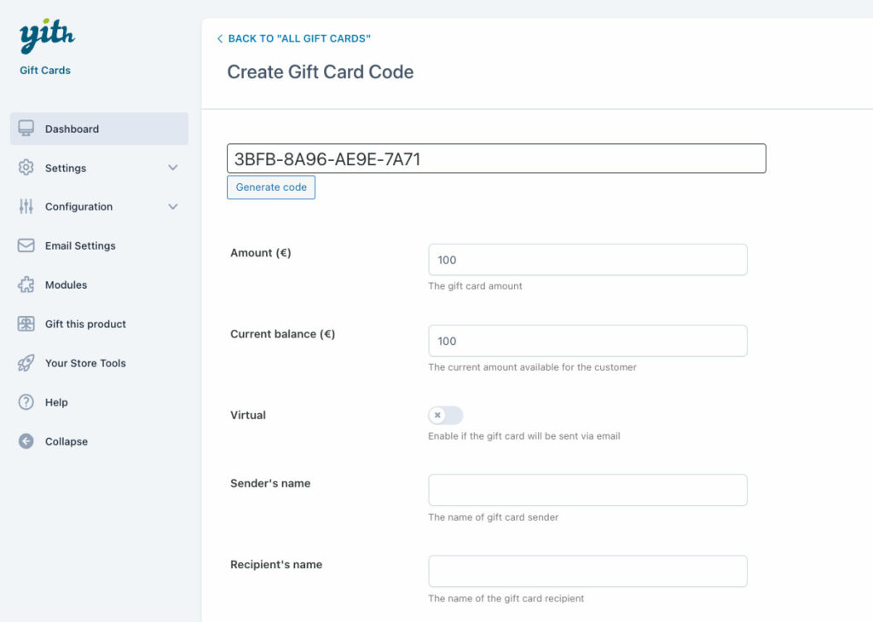Click the YITH logo

point(47,36)
